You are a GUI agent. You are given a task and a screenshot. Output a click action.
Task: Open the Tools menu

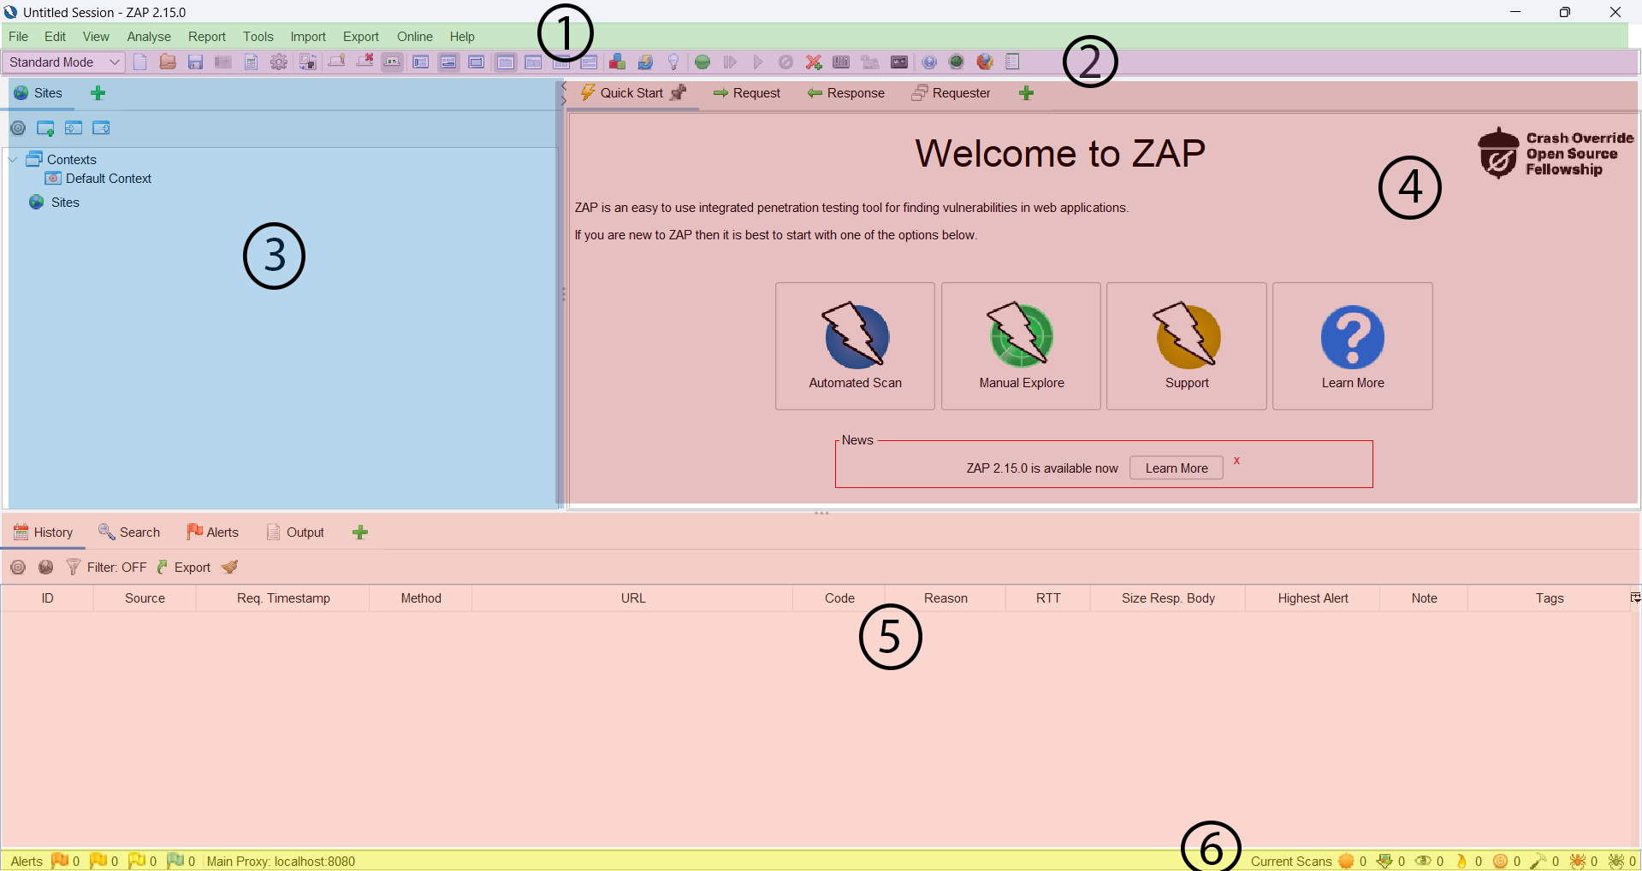[x=258, y=37]
